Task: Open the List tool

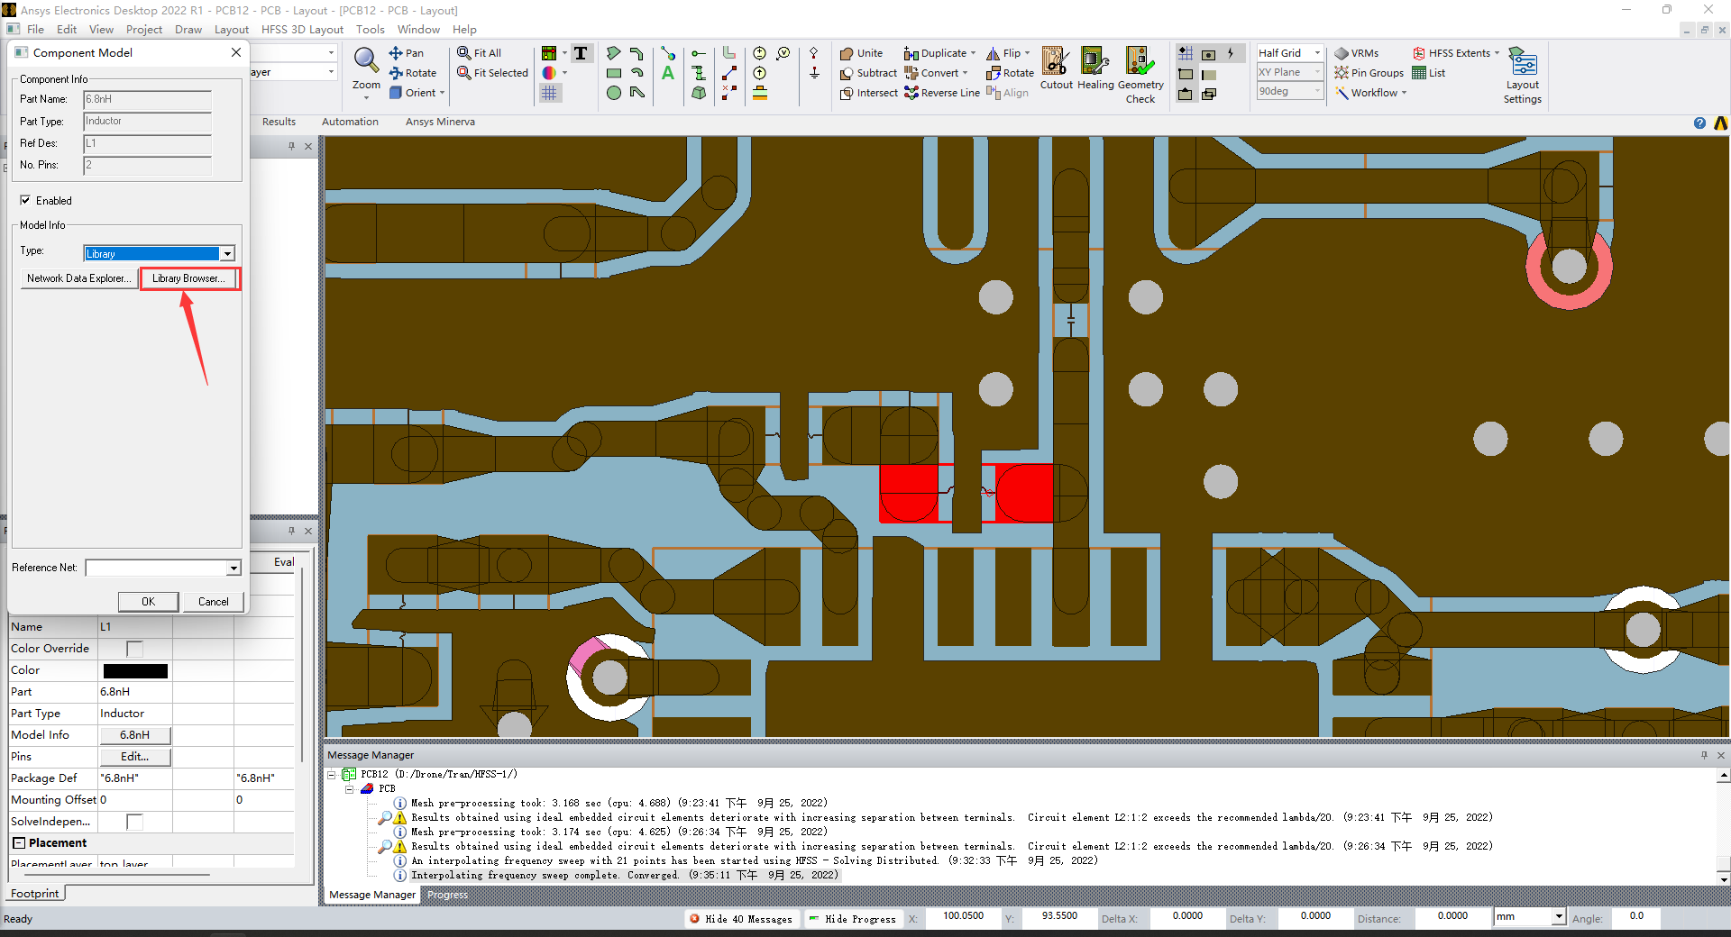Action: click(1429, 73)
